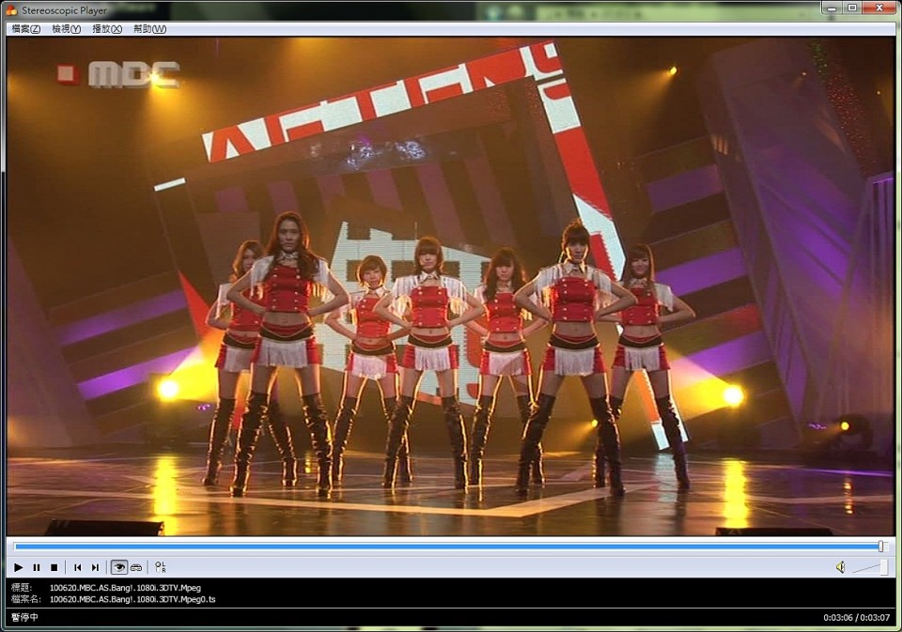Pause the video playback
The image size is (902, 632).
[x=37, y=567]
